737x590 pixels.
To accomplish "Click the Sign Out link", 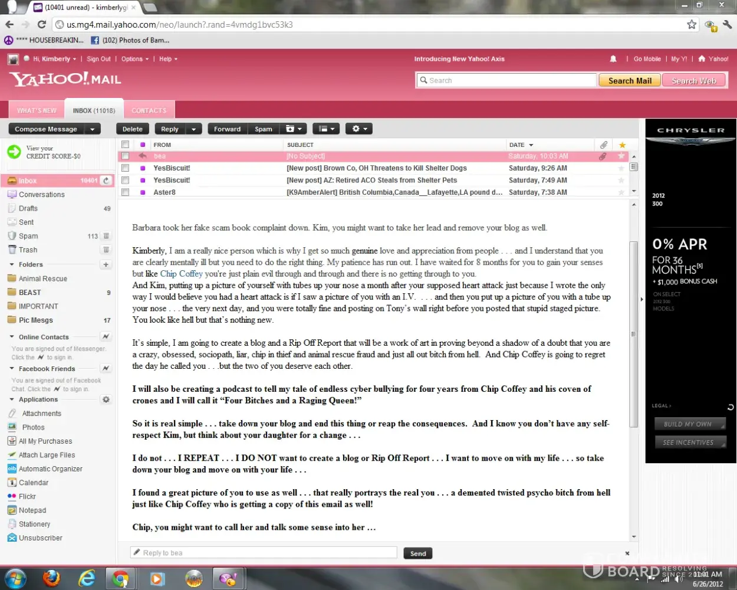I will pos(98,59).
